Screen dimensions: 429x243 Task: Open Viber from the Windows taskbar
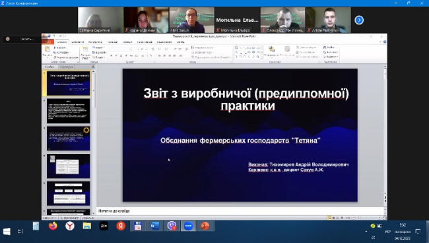(x=172, y=226)
